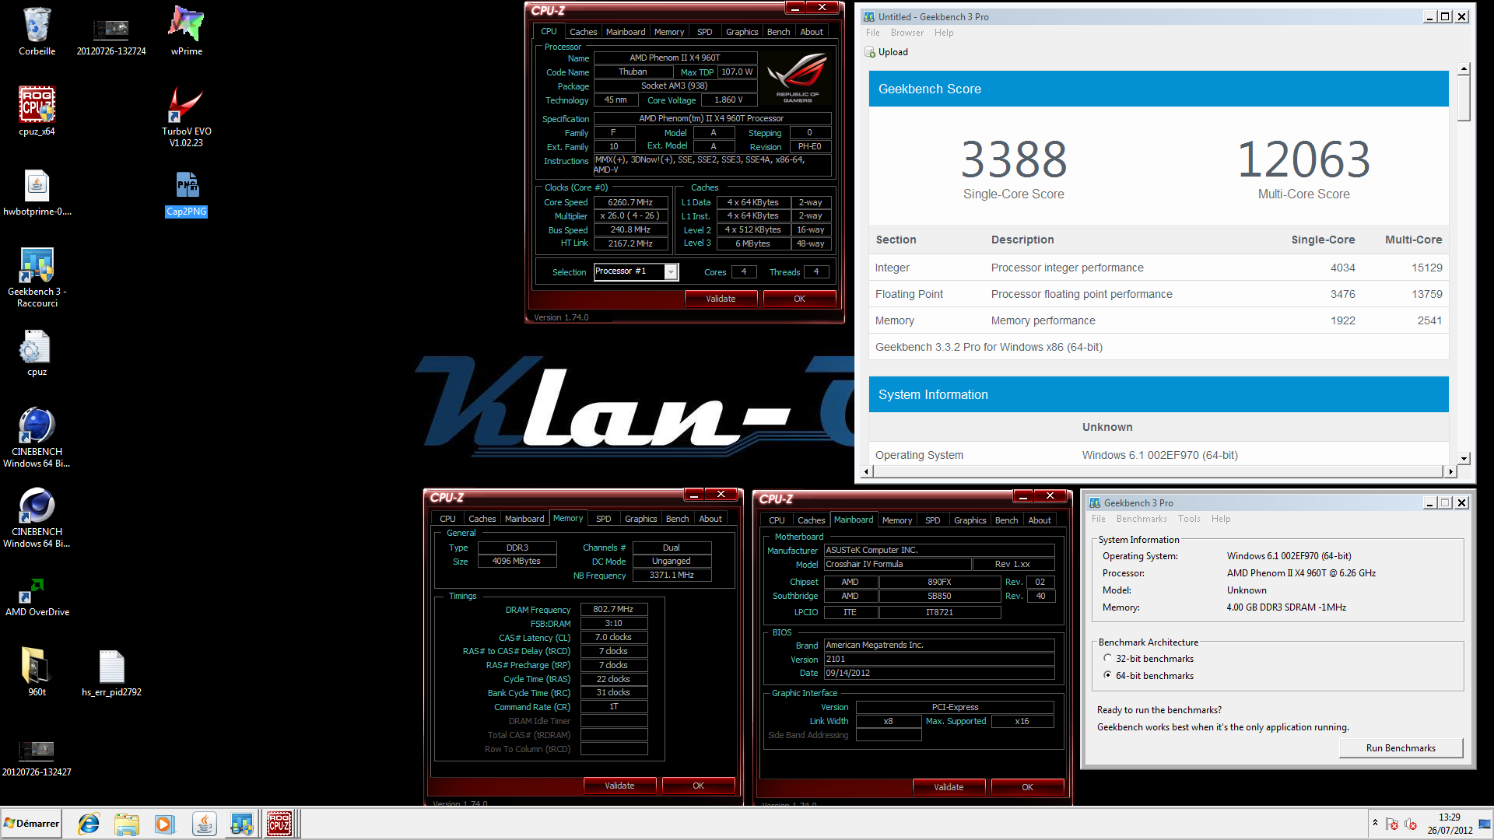Click OK in the top CPU-Z window
Image resolution: width=1494 pixels, height=840 pixels.
point(799,299)
